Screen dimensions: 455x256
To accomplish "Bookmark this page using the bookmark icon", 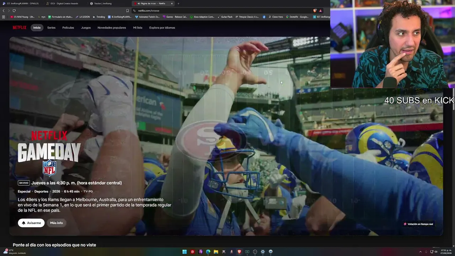I will point(127,11).
